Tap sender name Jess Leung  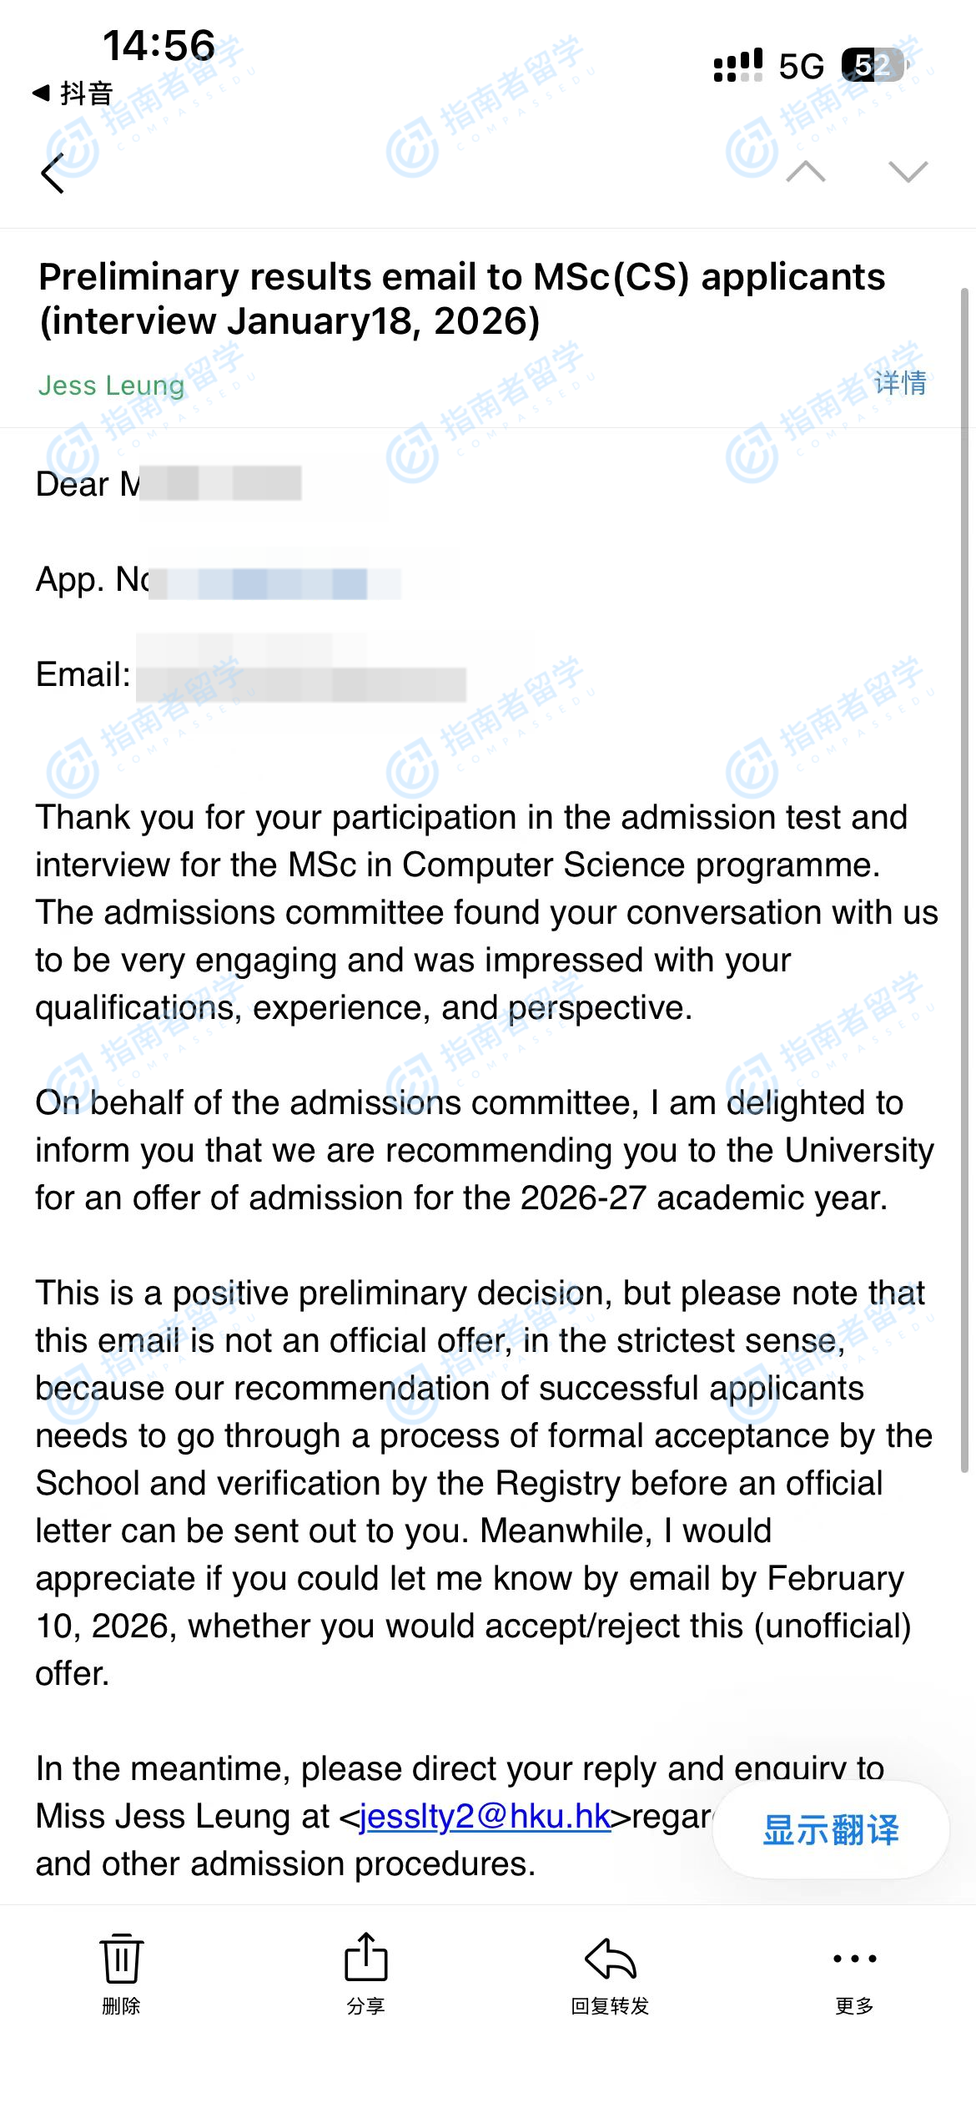tap(111, 386)
